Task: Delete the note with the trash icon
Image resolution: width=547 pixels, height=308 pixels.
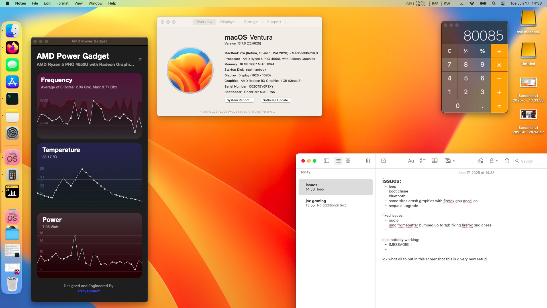Action: coord(368,161)
